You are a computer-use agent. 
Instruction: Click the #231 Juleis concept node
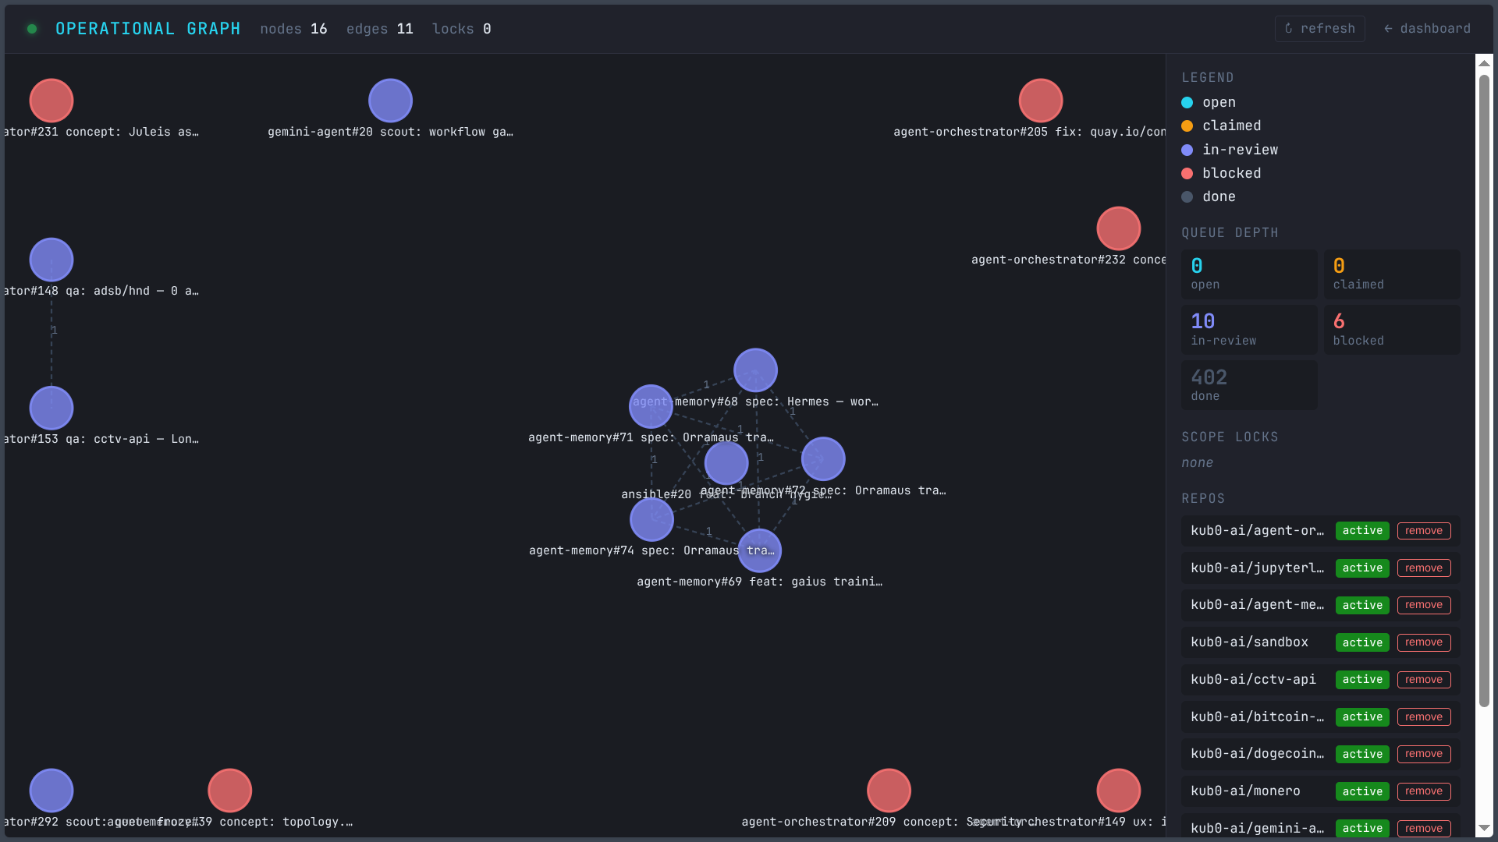click(51, 101)
